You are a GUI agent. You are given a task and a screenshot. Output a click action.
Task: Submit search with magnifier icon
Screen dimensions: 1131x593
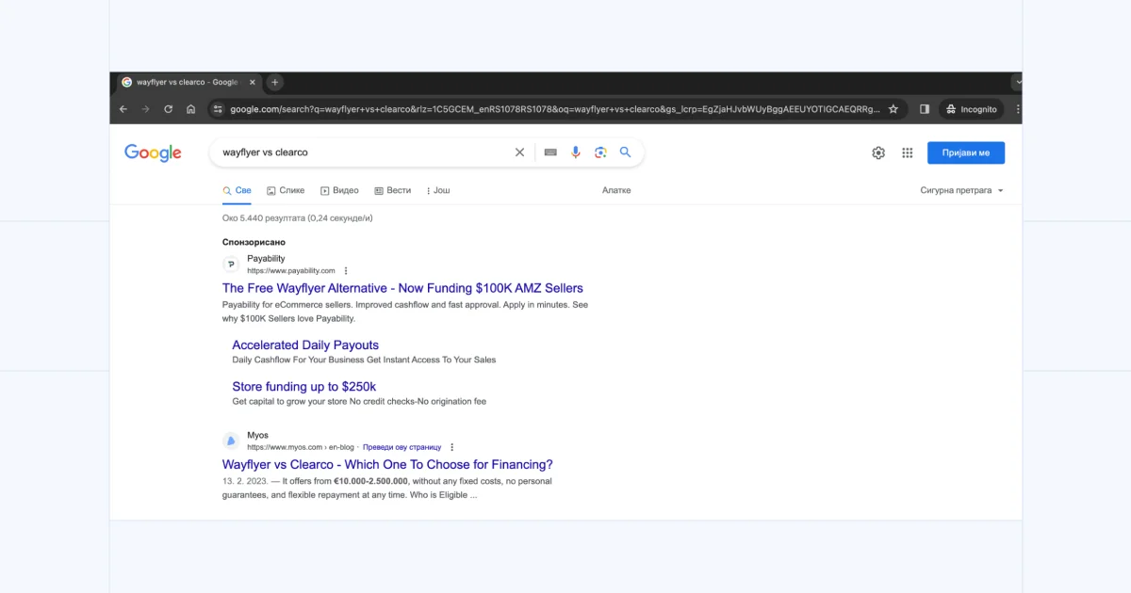tap(625, 152)
